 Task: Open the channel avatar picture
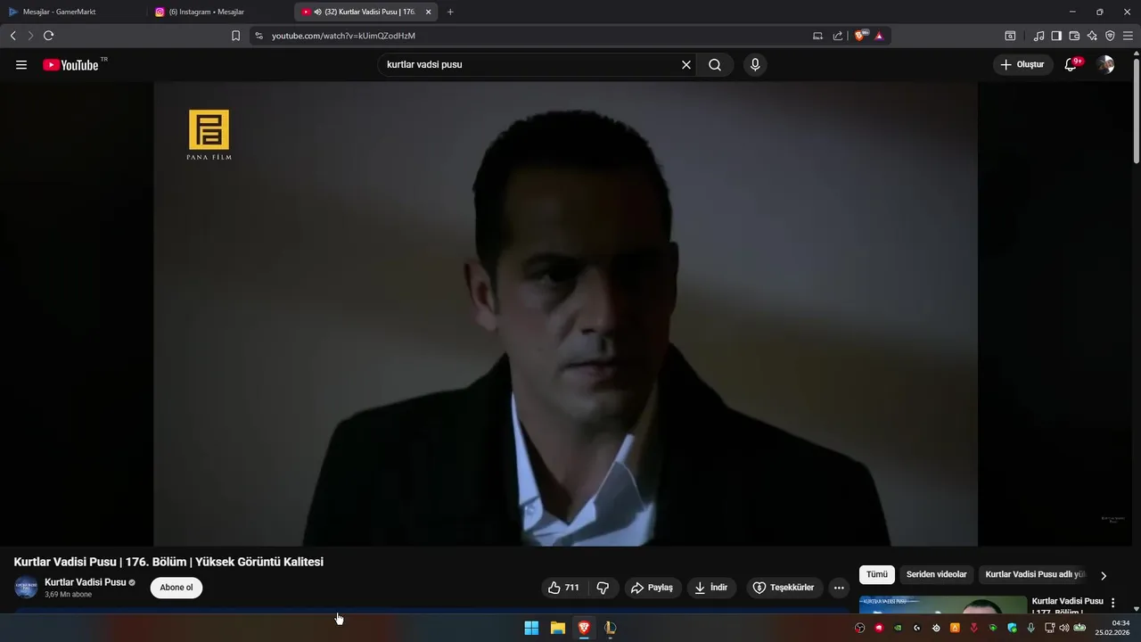26,588
